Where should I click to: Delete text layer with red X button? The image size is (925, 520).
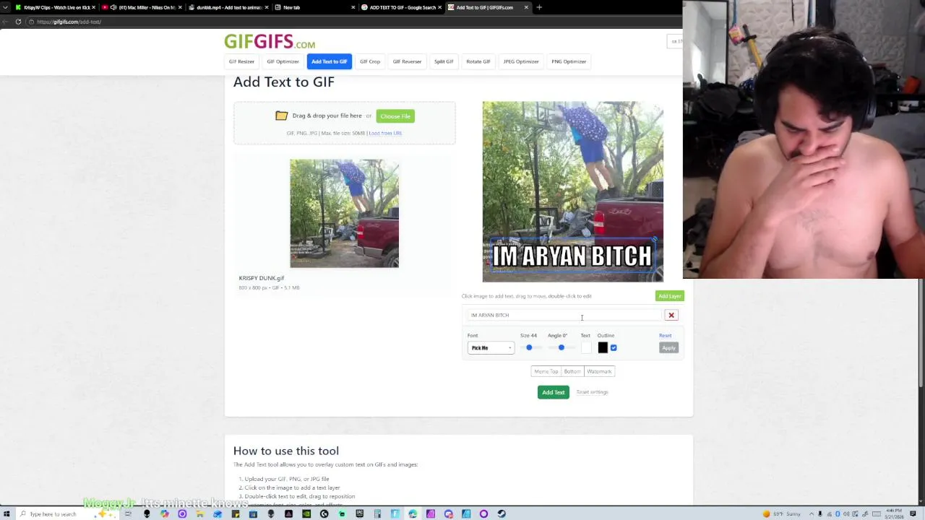tap(671, 315)
